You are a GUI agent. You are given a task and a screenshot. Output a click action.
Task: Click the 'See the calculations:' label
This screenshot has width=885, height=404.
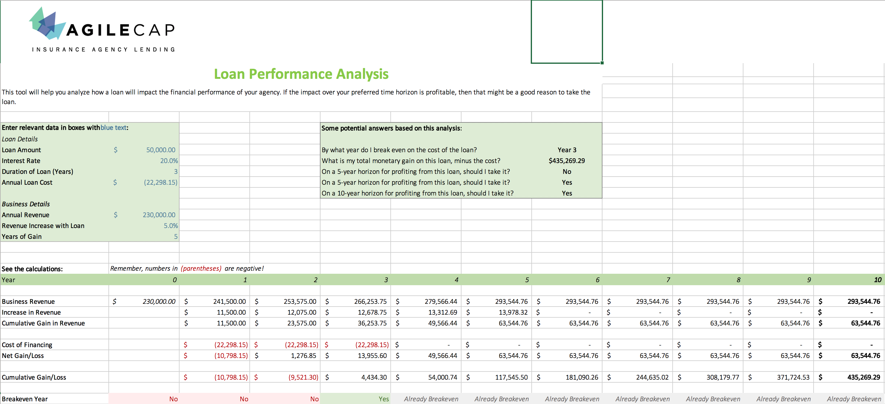point(32,269)
